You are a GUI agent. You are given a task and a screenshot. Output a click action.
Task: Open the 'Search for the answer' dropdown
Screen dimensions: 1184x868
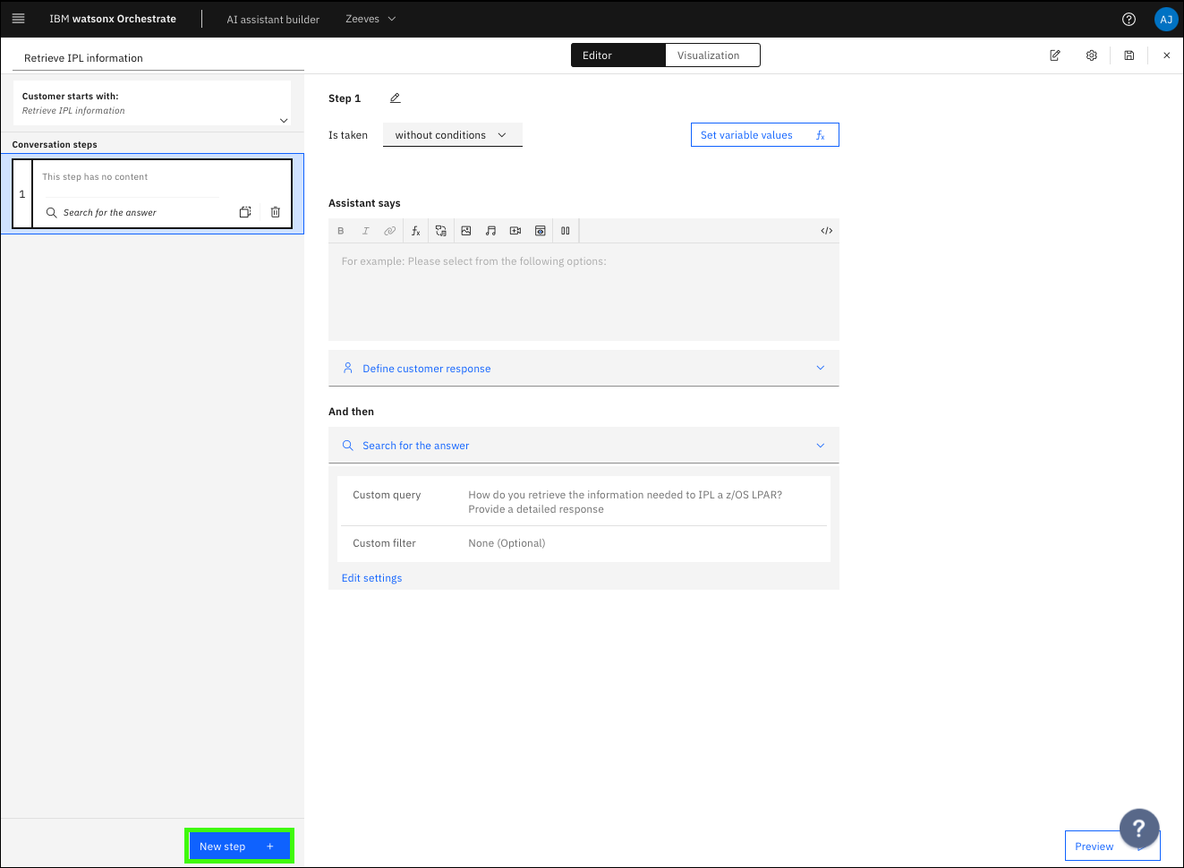pos(583,446)
